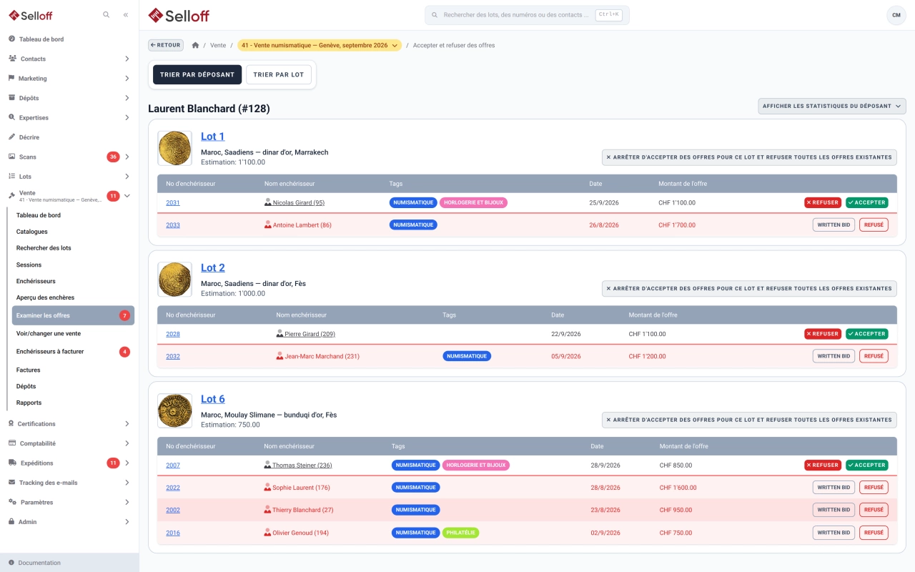The image size is (915, 572).
Task: Open the Lot 6 title link
Action: coord(212,399)
